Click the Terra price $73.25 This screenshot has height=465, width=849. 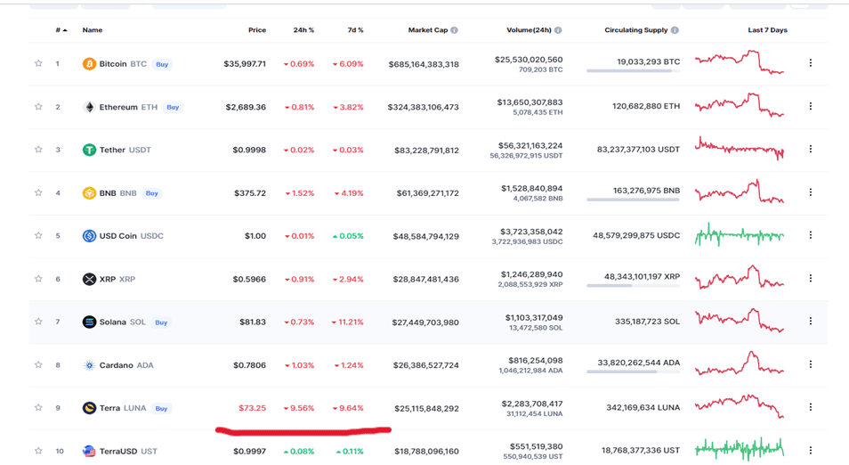coord(253,408)
